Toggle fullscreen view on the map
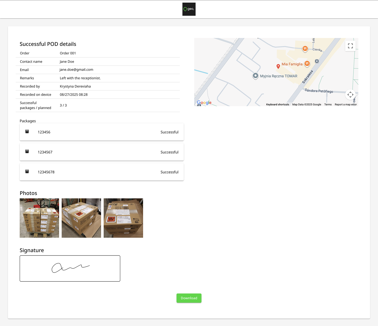 (350, 46)
